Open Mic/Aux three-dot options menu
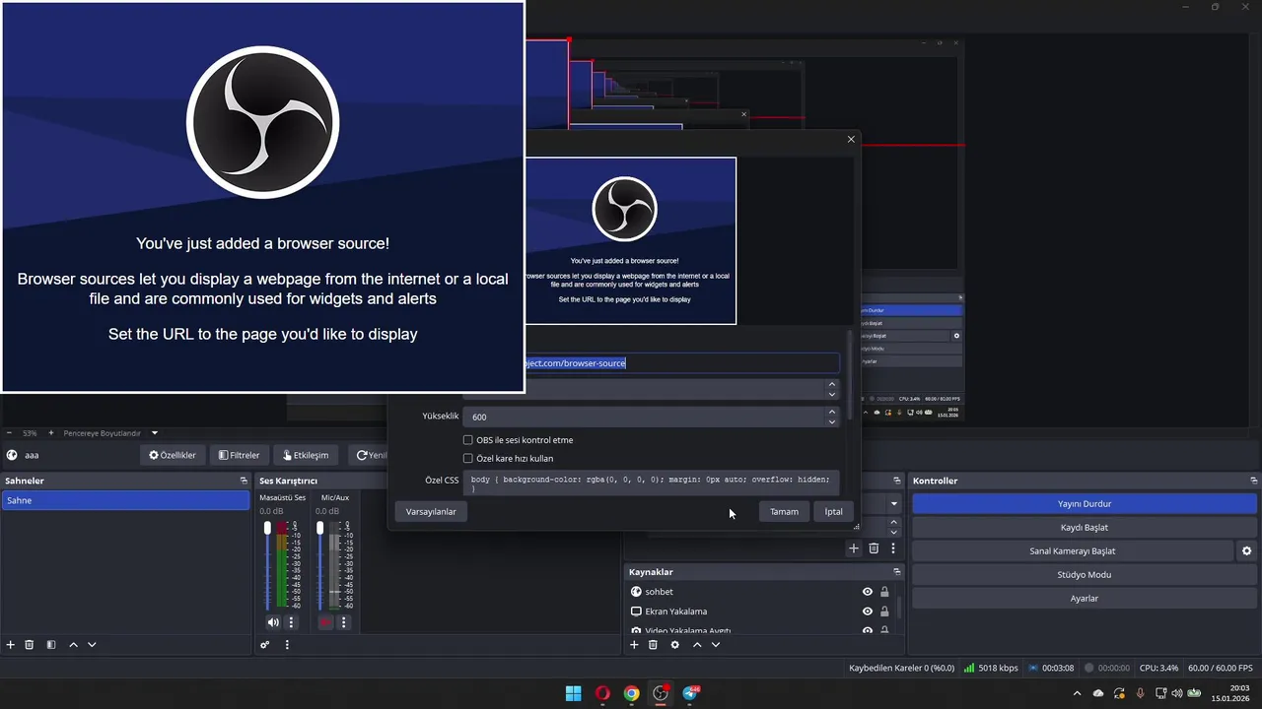This screenshot has width=1262, height=709. coord(343,622)
